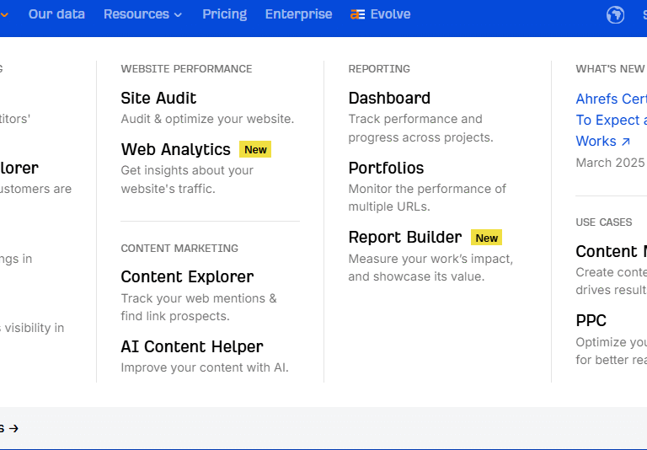This screenshot has width=647, height=450.
Task: Click the New badge beside Report Builder
Action: pyautogui.click(x=486, y=238)
